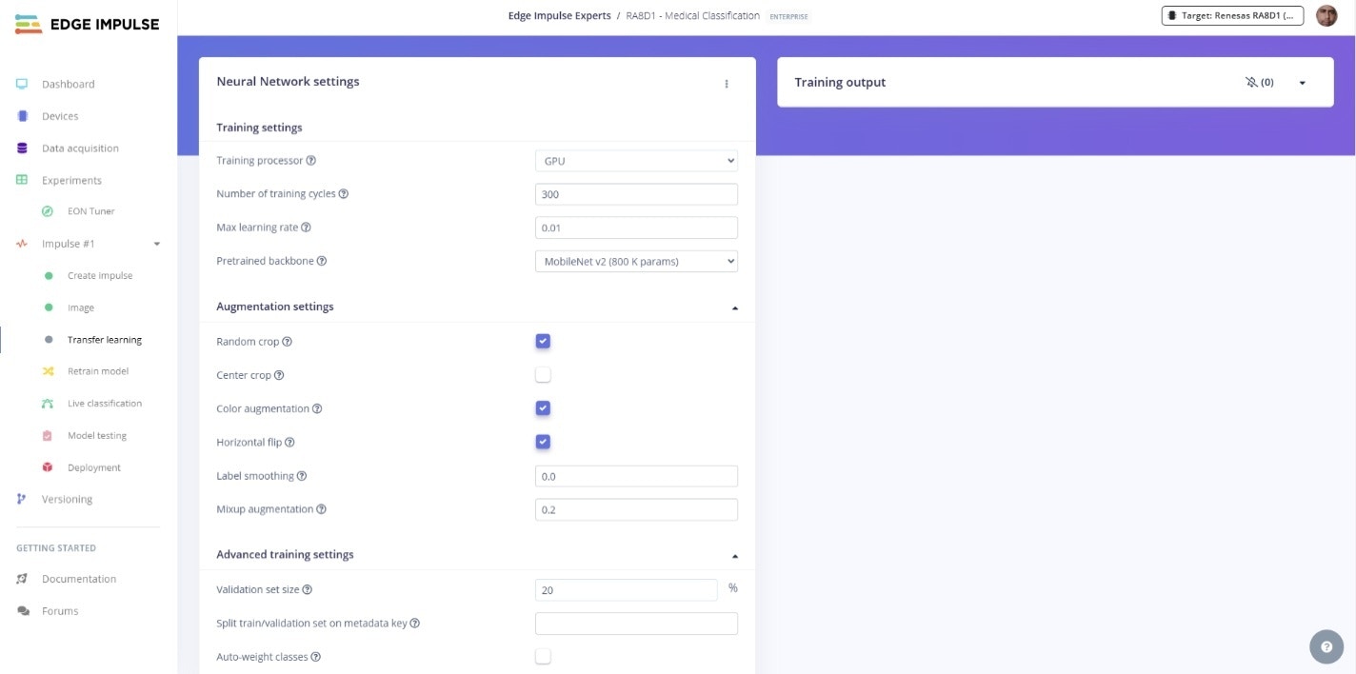Click the muted notifications bell icon
Screen dimensions: 1356x674
coord(1251,83)
